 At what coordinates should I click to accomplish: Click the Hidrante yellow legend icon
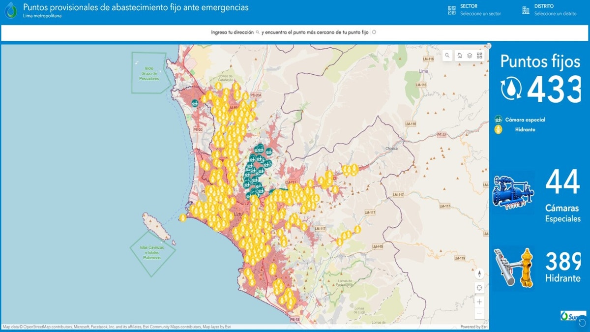[x=499, y=129]
